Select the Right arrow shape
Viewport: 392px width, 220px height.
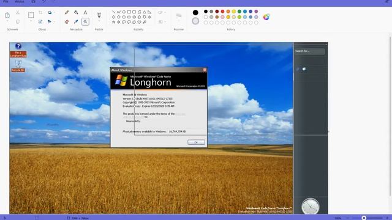pyautogui.click(x=129, y=17)
